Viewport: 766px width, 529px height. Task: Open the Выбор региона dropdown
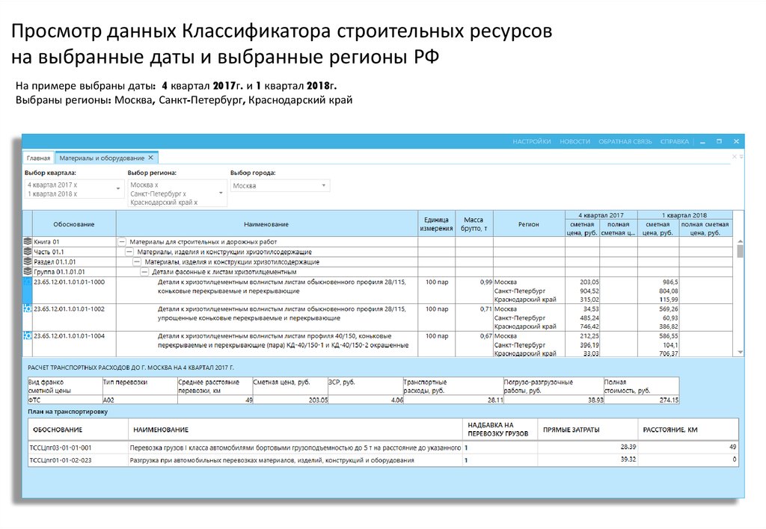(221, 193)
